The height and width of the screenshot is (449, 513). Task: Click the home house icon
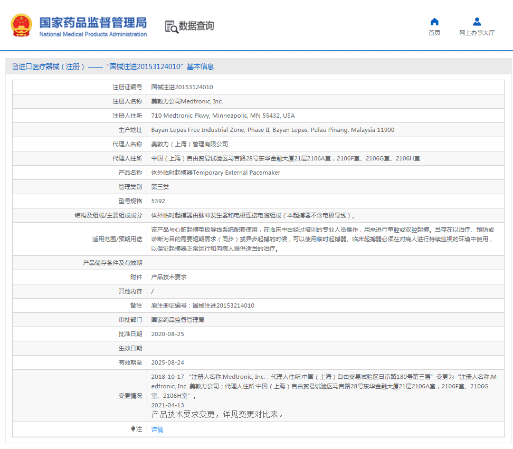434,22
